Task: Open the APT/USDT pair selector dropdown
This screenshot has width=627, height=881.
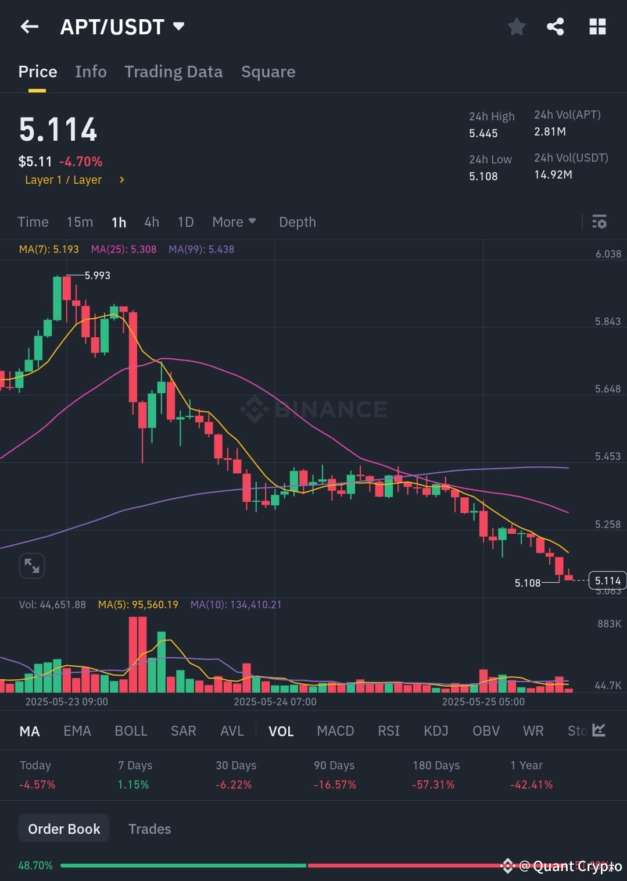Action: 123,26
